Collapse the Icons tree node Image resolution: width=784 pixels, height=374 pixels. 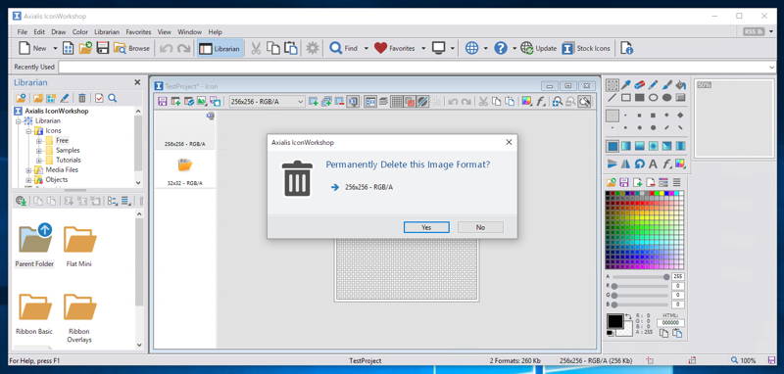[x=28, y=131]
